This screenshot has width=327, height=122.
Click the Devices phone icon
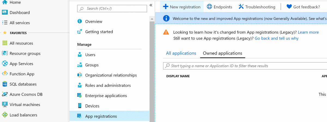pyautogui.click(x=80, y=106)
